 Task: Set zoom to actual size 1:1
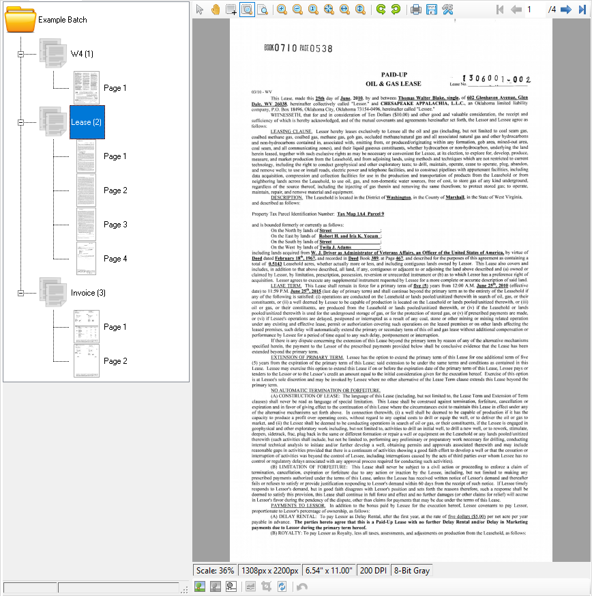[x=313, y=9]
